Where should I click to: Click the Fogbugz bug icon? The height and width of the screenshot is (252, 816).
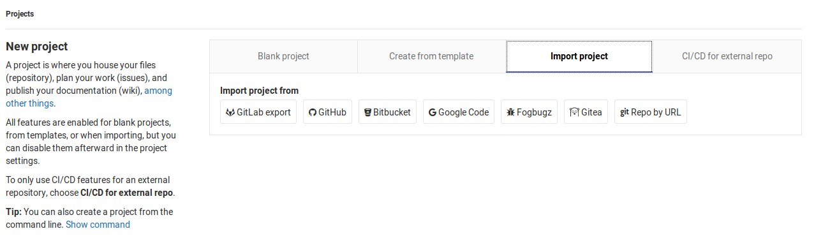(x=510, y=112)
